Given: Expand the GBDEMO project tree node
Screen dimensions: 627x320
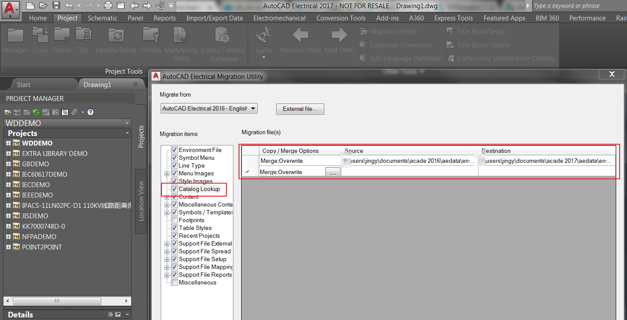Looking at the screenshot, I should (8, 164).
